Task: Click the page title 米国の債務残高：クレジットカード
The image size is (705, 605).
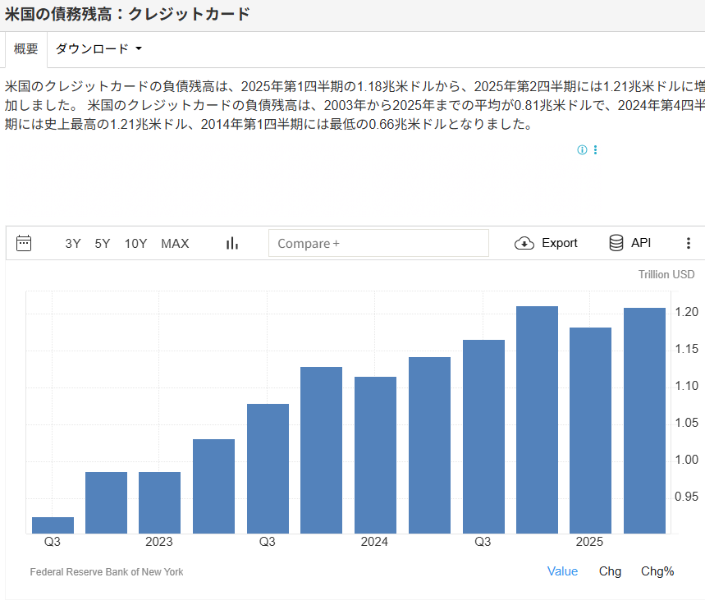Action: [128, 14]
